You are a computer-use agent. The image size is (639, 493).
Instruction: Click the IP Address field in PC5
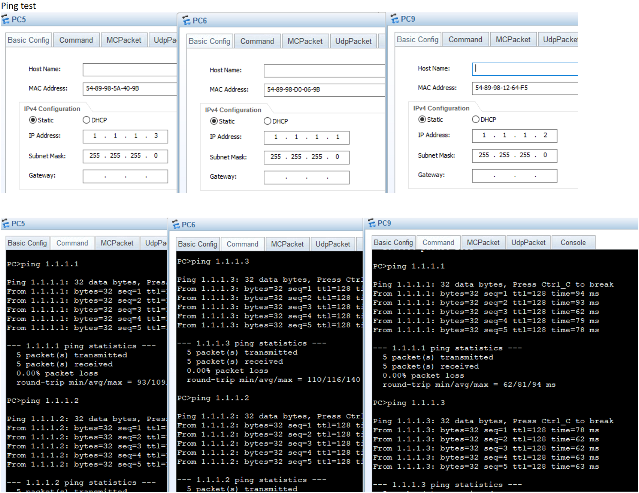click(125, 136)
